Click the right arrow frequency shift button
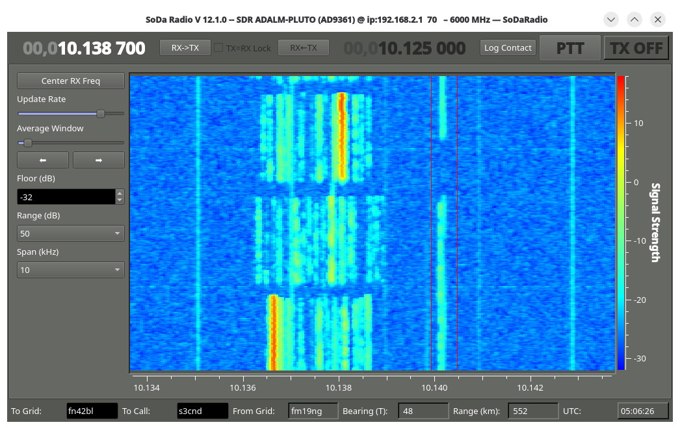This screenshot has height=429, width=680. tap(98, 160)
